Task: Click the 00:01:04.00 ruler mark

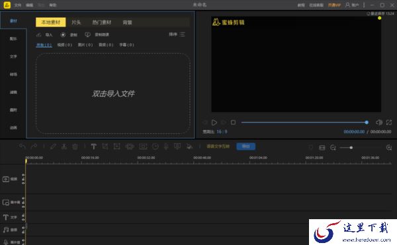Action: point(258,158)
